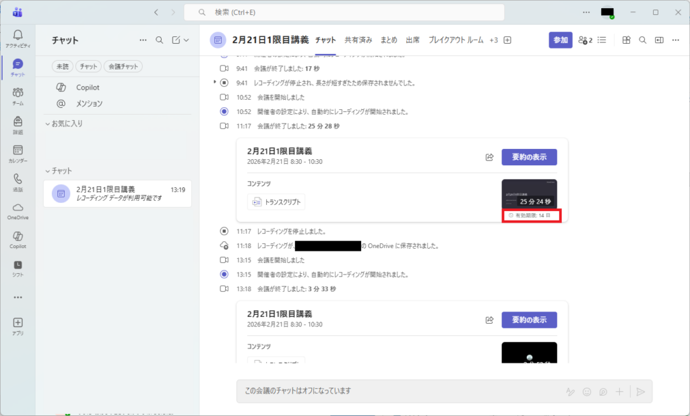Switch to the Breakout rooms tab
This screenshot has height=416, width=690.
point(456,40)
